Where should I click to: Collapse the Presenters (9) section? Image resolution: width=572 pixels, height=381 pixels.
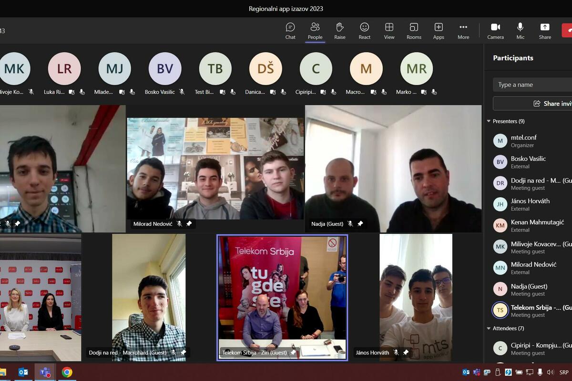tap(489, 121)
